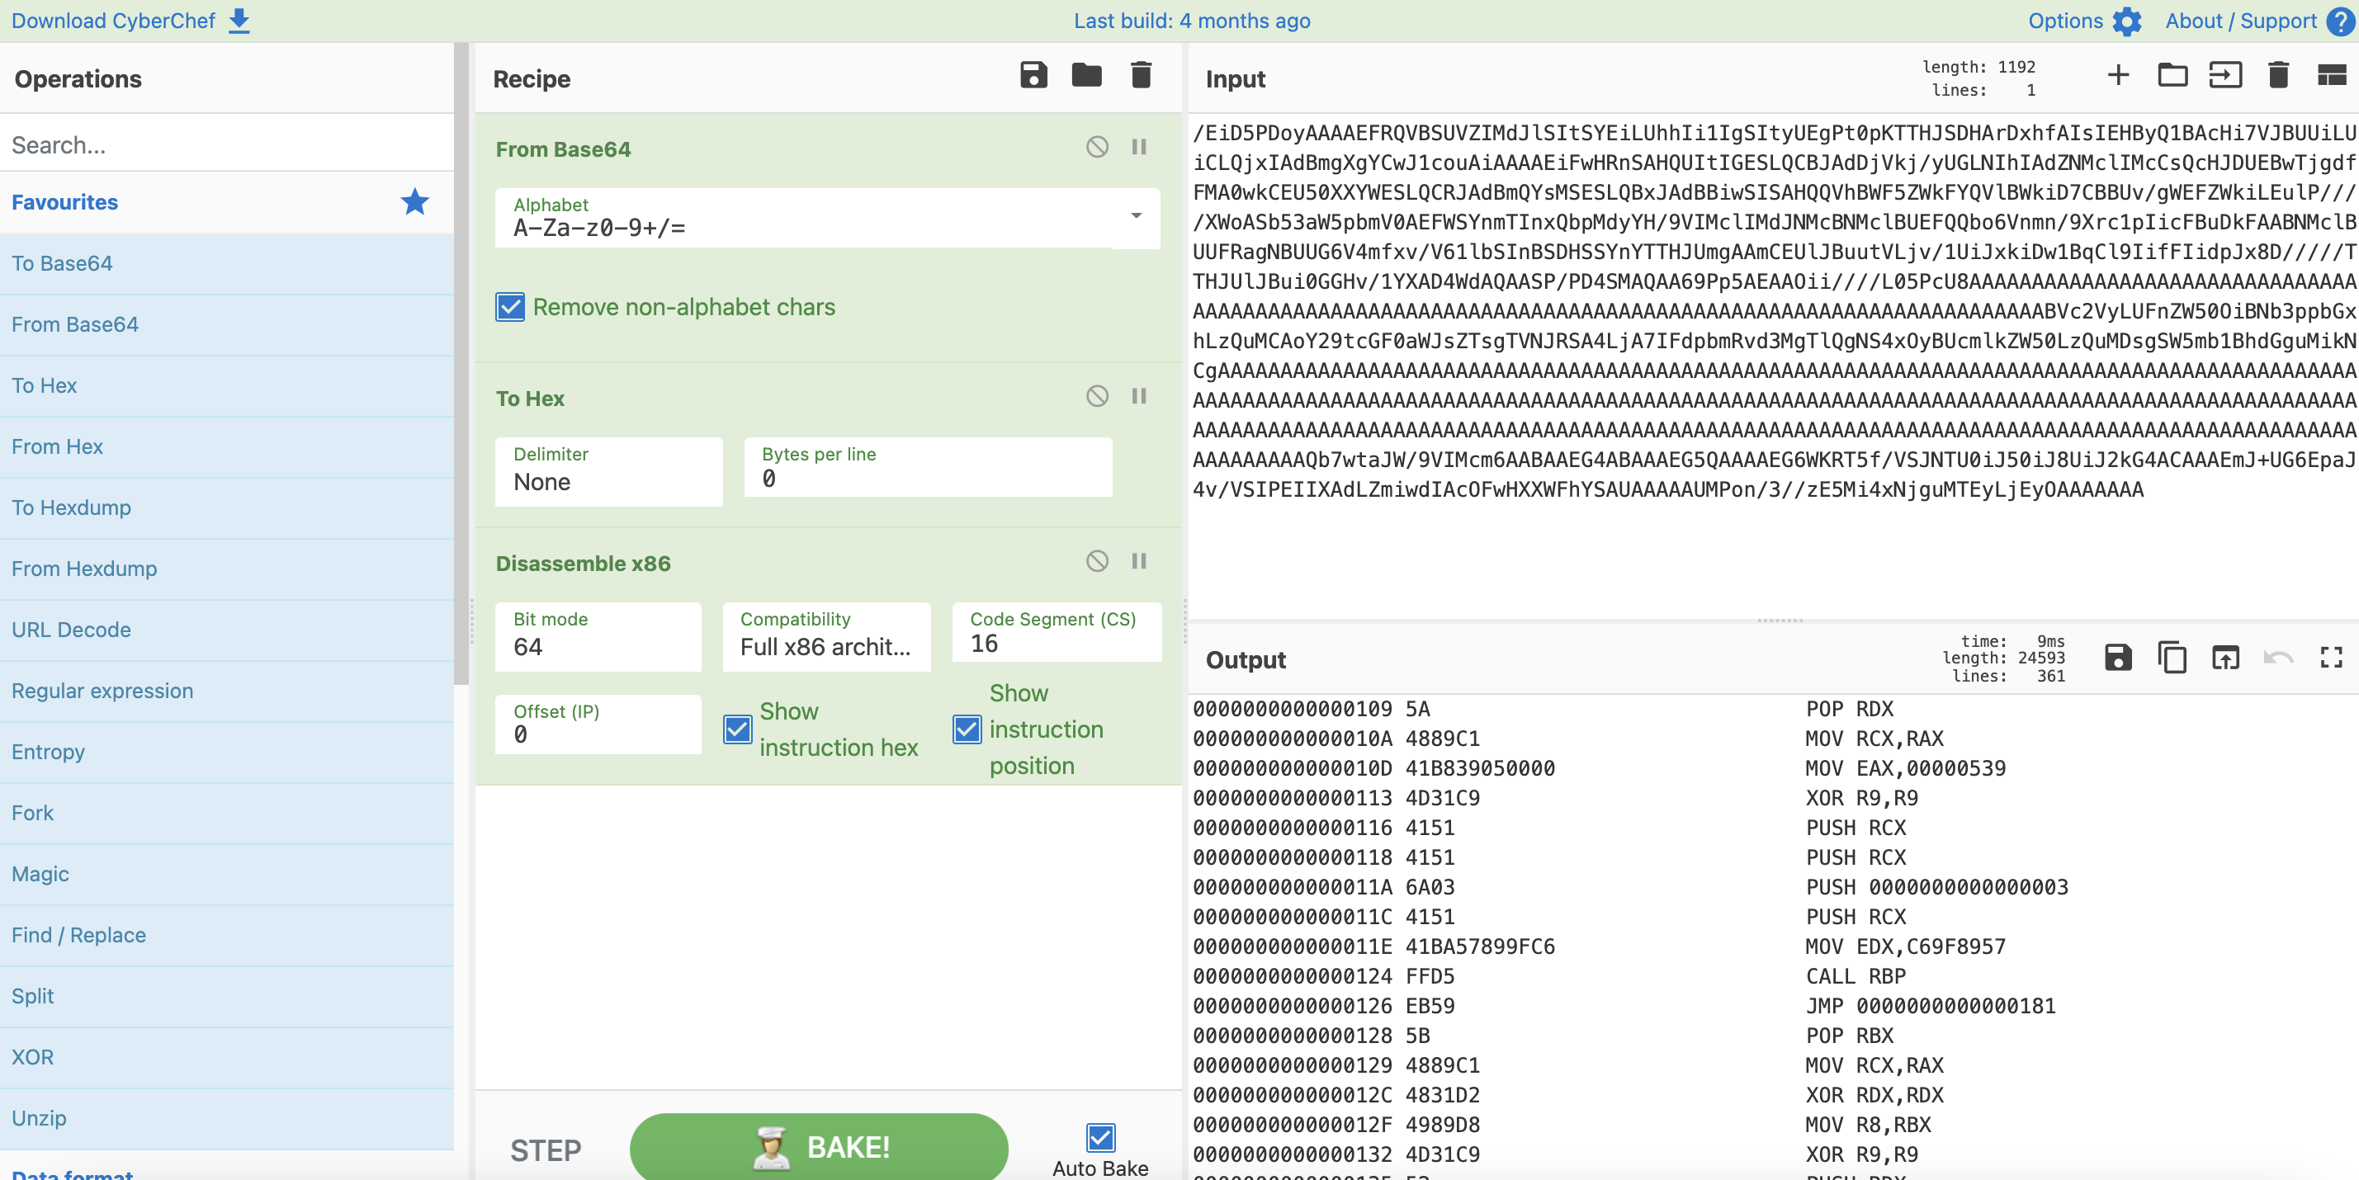Replace input with output icon
This screenshot has width=2359, height=1180.
[x=2225, y=658]
